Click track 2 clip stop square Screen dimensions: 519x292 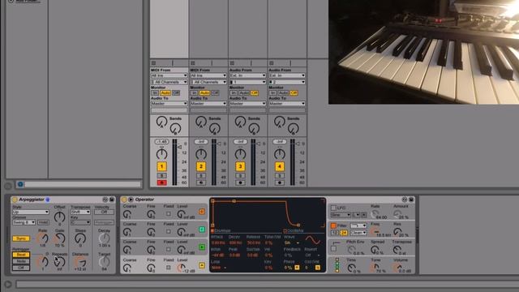pos(193,63)
